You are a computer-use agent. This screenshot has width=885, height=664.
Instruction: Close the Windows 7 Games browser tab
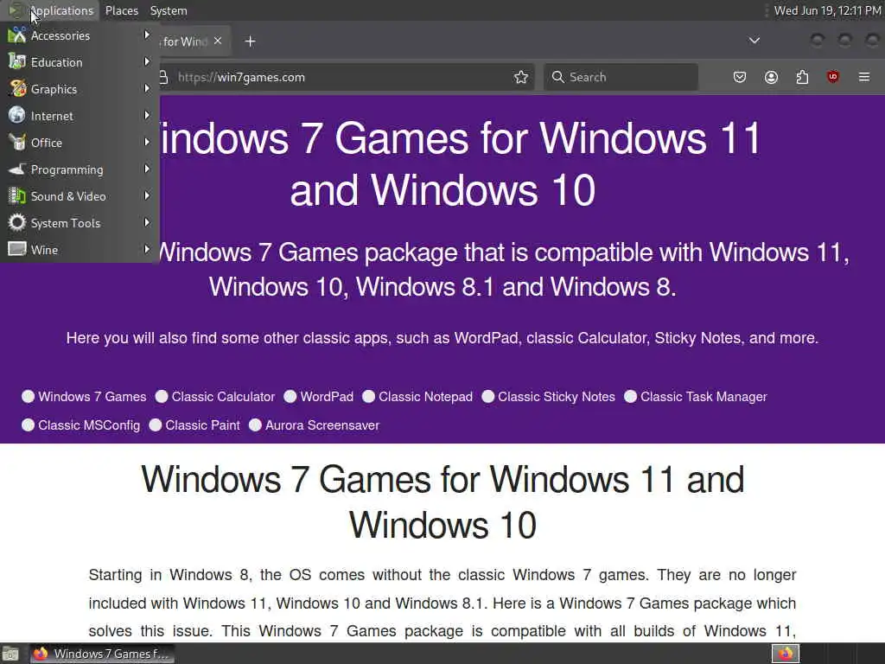218,41
